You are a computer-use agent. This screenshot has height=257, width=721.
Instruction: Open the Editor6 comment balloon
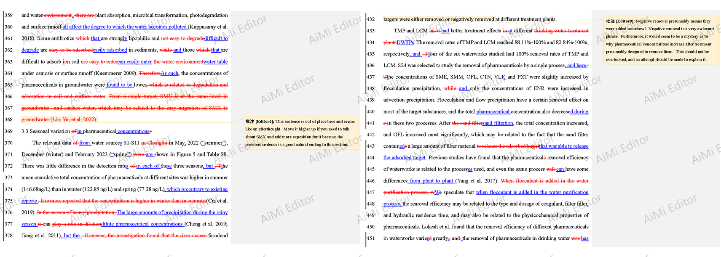click(301, 133)
